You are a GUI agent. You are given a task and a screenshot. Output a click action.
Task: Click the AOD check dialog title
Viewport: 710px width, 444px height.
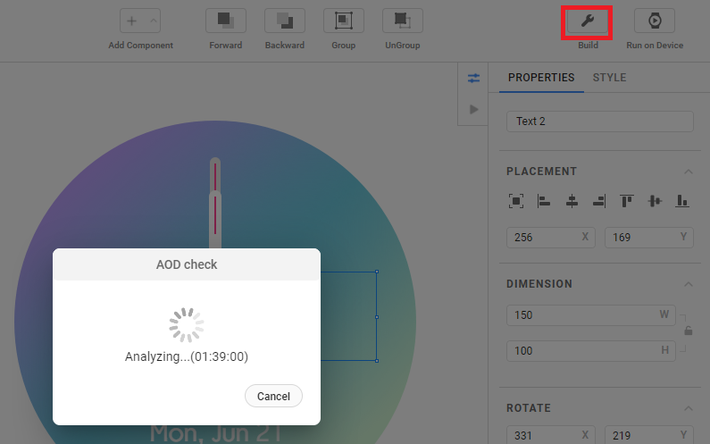pos(187,264)
